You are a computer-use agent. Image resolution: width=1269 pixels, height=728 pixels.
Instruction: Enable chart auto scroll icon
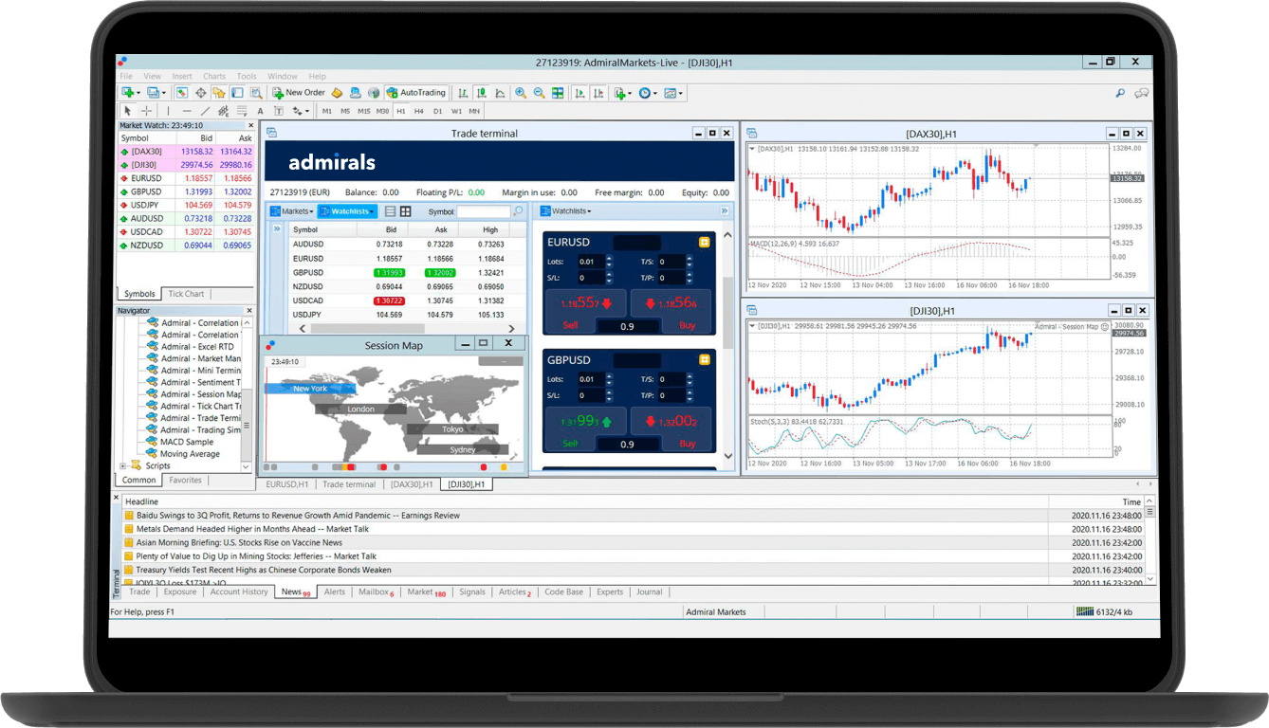[579, 93]
